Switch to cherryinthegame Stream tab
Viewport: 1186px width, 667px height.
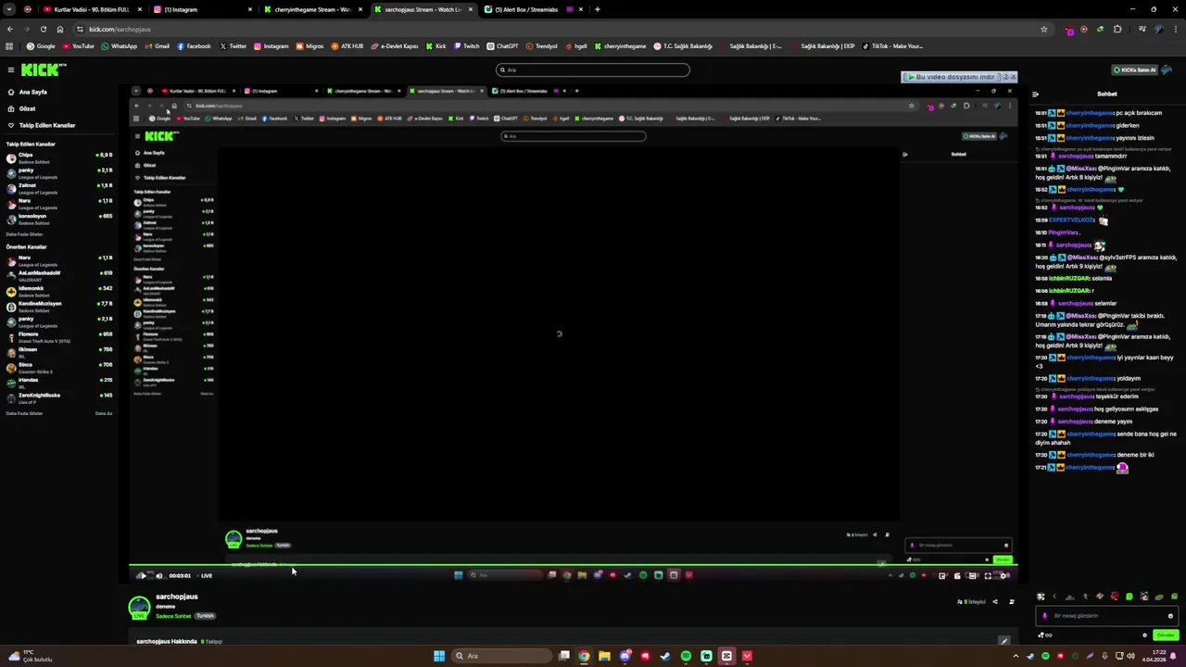click(x=312, y=9)
